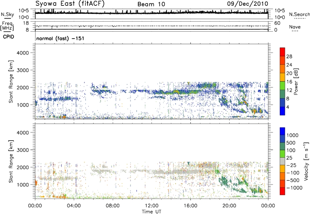
Task: Click the '-25' tick on the velocity colorbar
Action: 291,165
